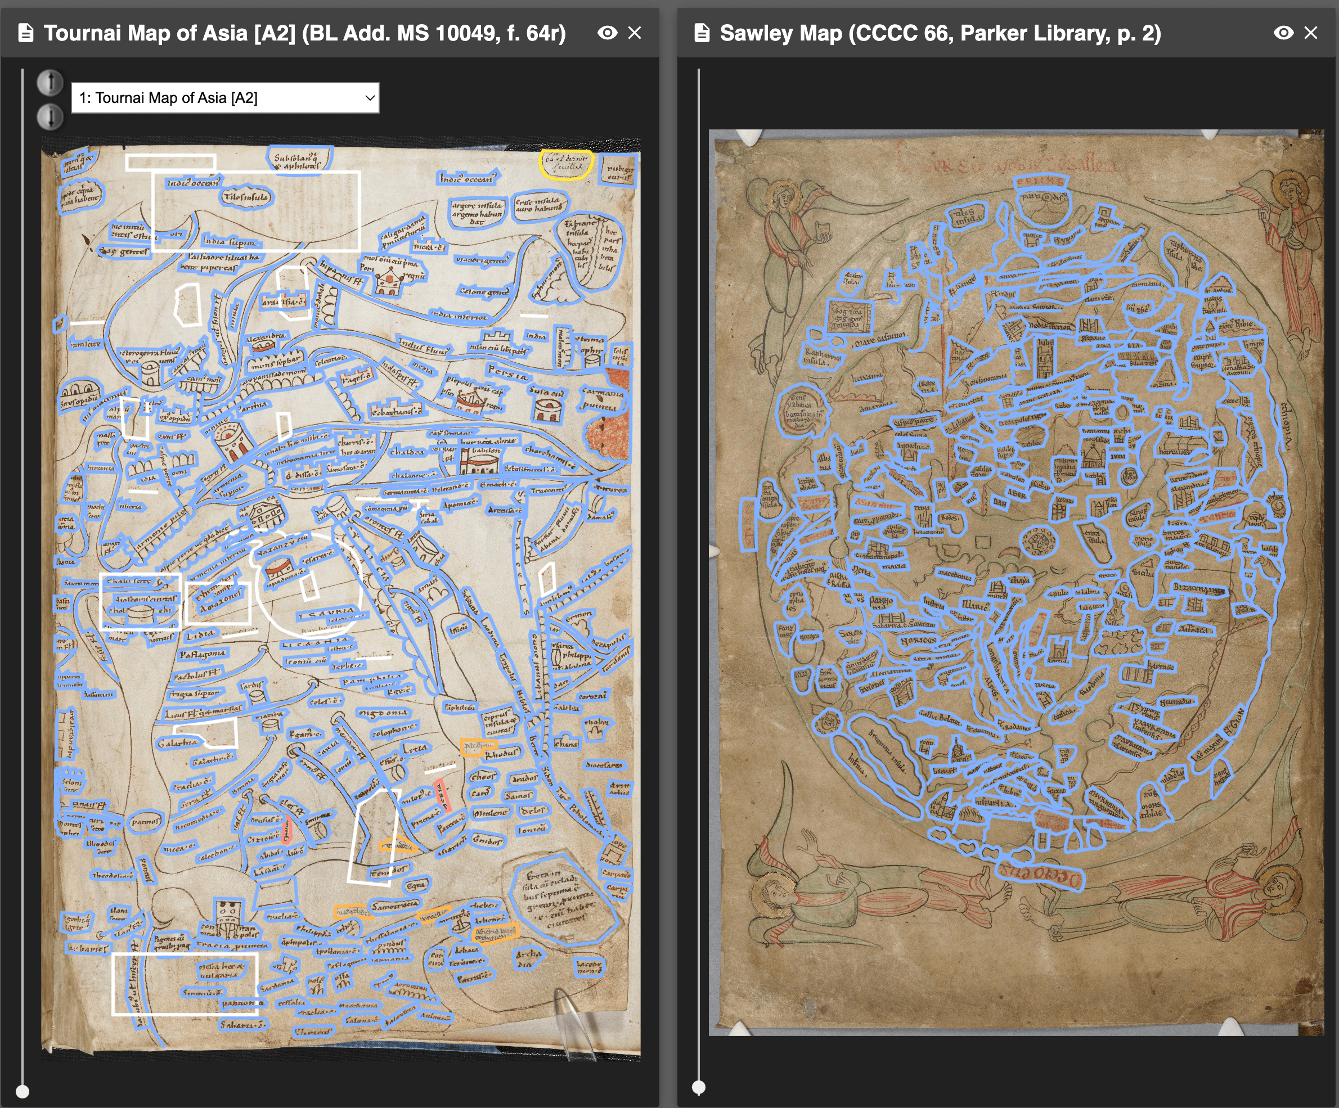The height and width of the screenshot is (1108, 1339).
Task: Click the 'ORIENS' label atop the Sawley map
Action: click(x=1041, y=182)
